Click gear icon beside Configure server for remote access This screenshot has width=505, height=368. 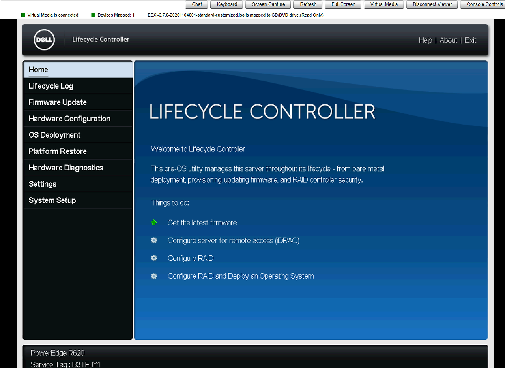154,240
